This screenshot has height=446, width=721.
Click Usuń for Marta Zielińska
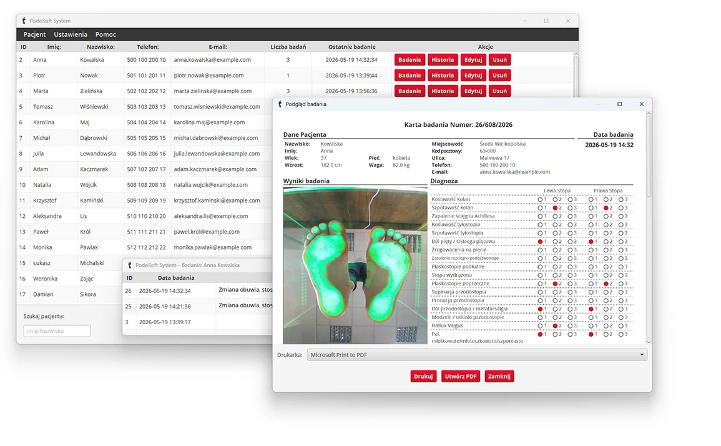(x=500, y=91)
